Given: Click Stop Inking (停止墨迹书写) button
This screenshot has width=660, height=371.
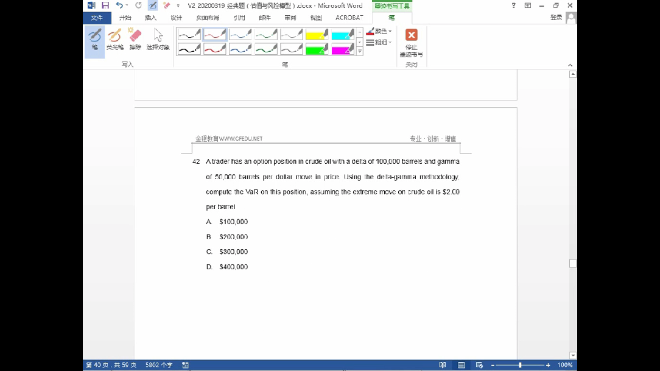Looking at the screenshot, I should click(x=412, y=42).
